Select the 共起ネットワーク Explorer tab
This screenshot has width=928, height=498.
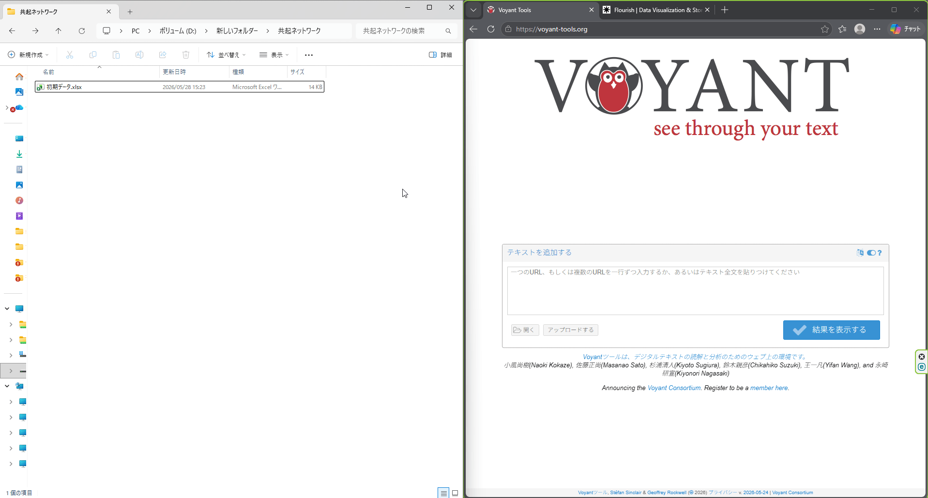[x=60, y=12]
